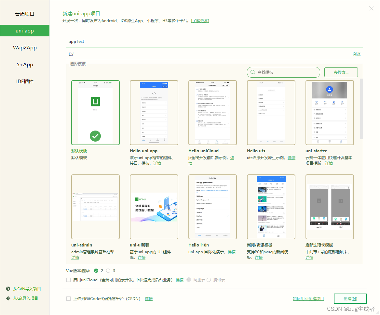Click the magnifier icon in 查找模板 box
Image resolution: width=380 pixels, height=315 pixels.
tap(252, 72)
